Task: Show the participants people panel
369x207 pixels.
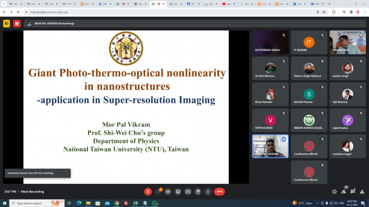Action: (344, 192)
